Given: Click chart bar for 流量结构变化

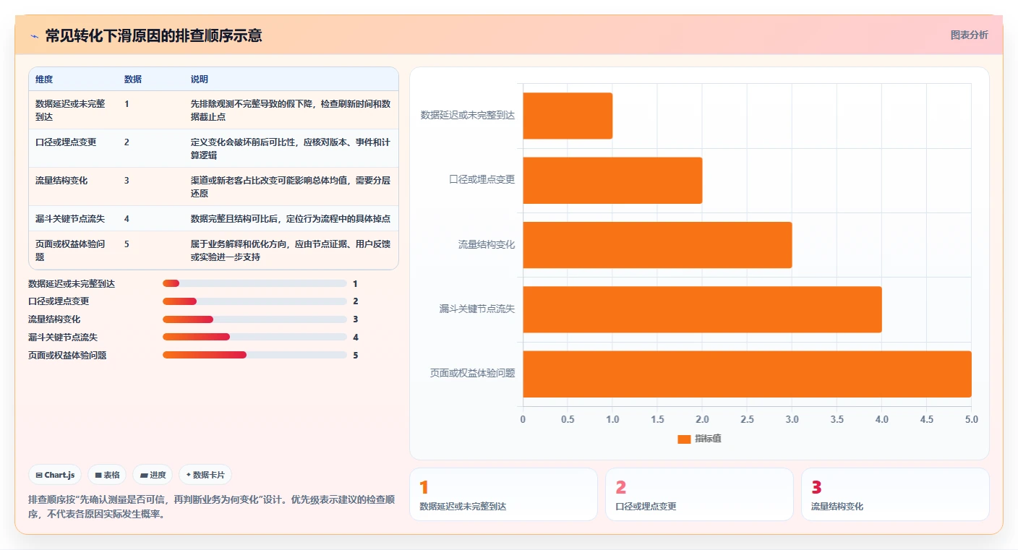Looking at the screenshot, I should coord(657,245).
